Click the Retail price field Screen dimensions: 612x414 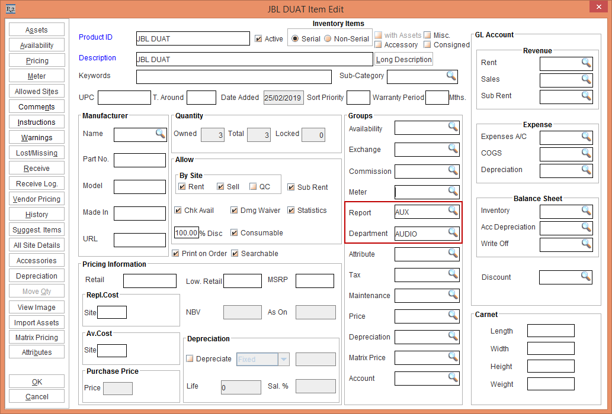tap(150, 280)
